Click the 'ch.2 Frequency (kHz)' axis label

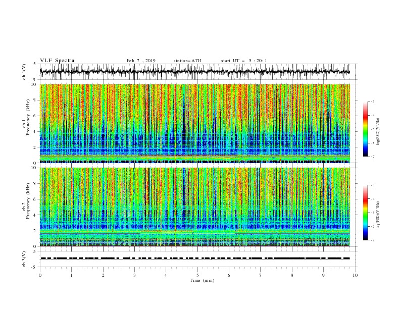click(x=26, y=200)
